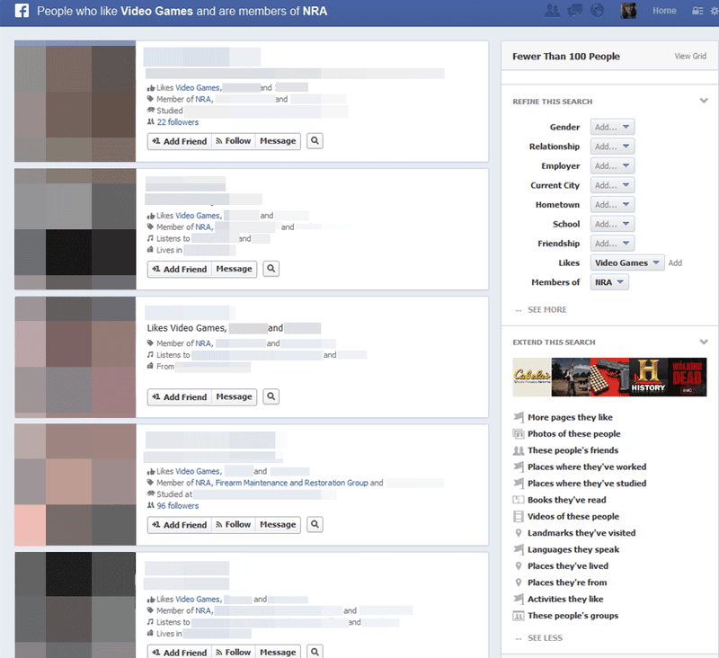Image resolution: width=719 pixels, height=658 pixels.
Task: Click Video Games link in first result
Action: point(198,87)
